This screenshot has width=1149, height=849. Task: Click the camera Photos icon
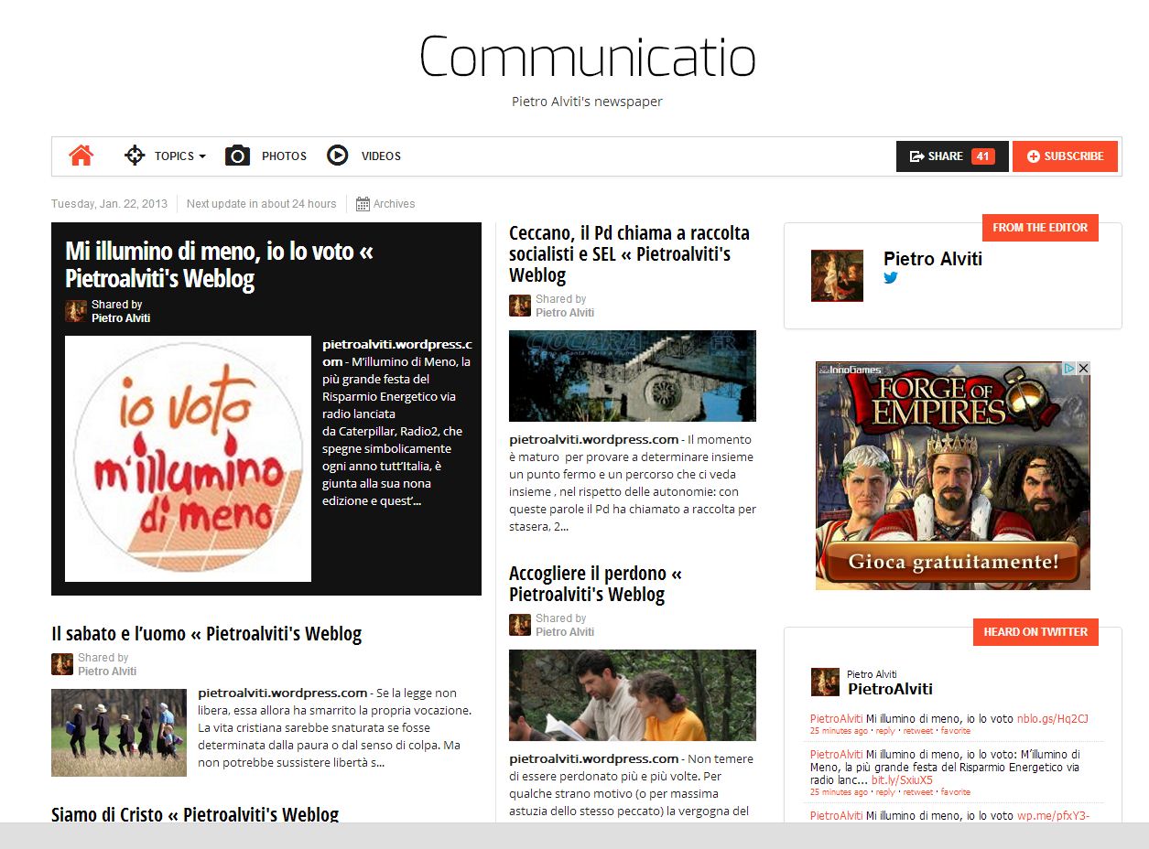[238, 156]
